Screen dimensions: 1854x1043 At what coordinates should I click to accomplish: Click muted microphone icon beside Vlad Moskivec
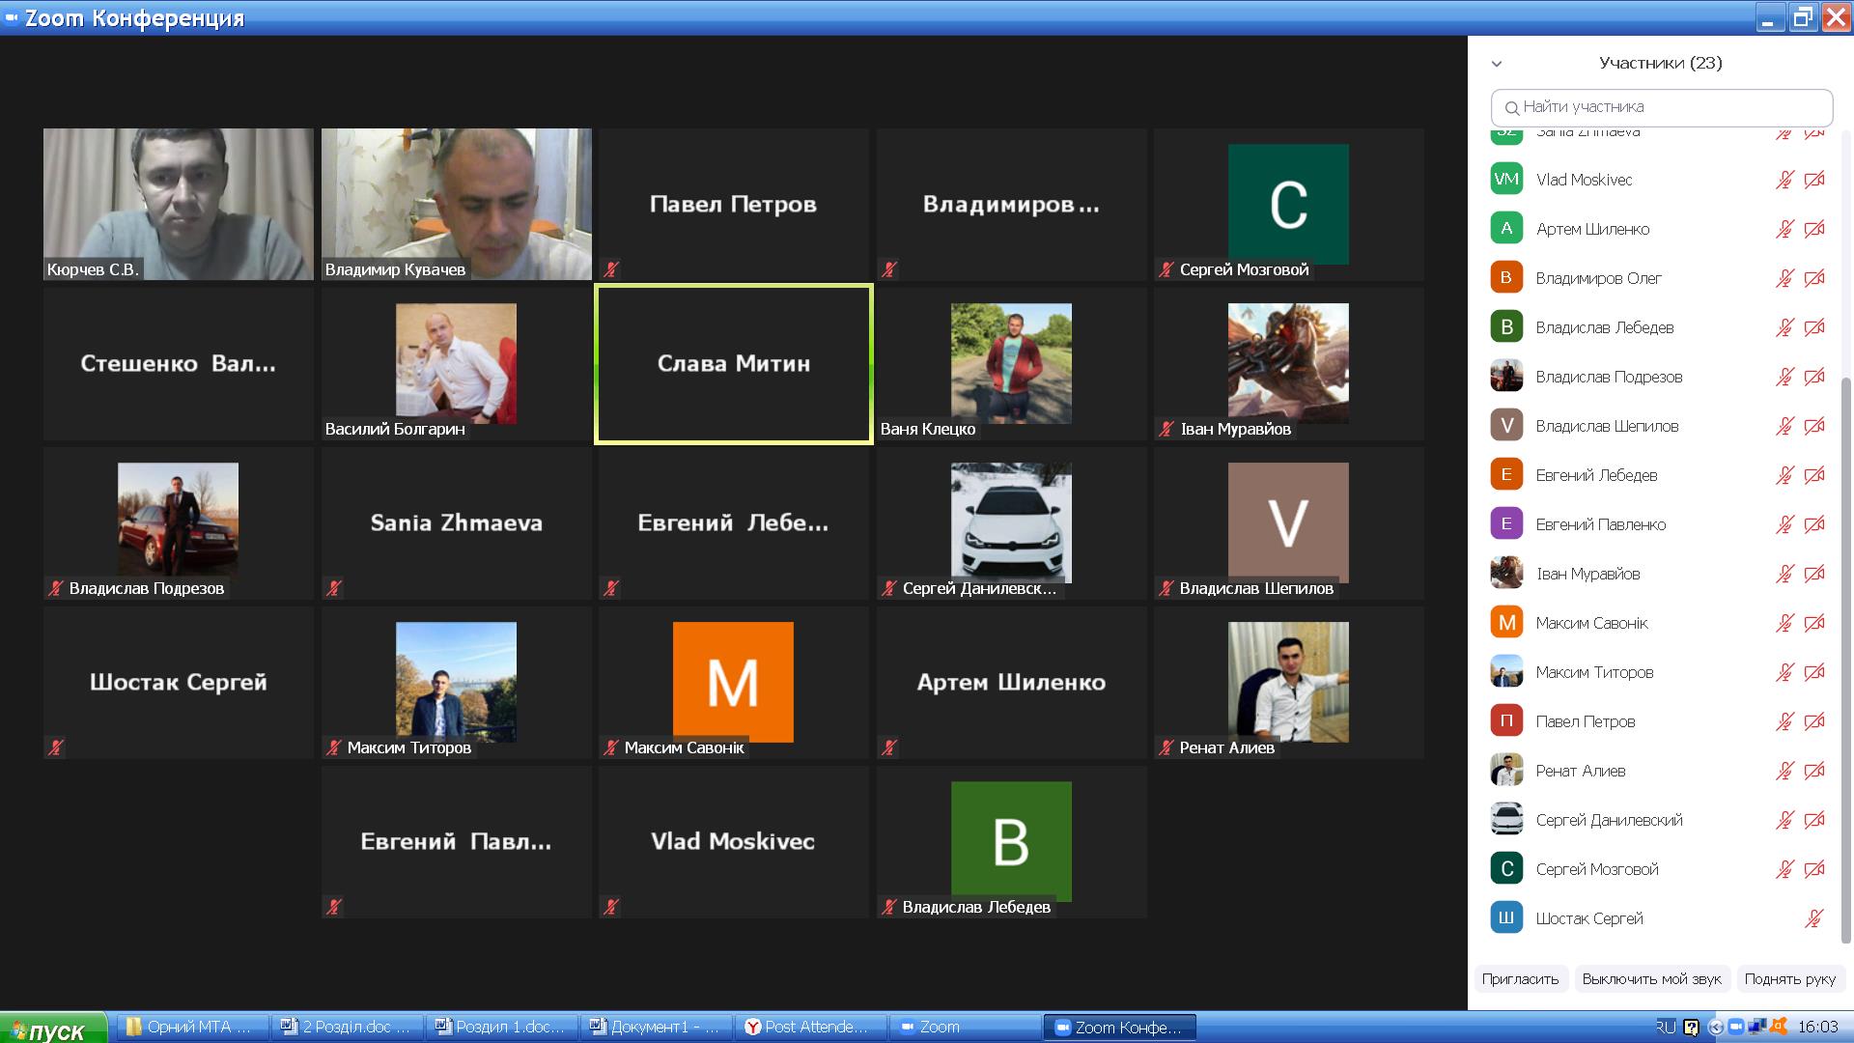click(x=1784, y=180)
